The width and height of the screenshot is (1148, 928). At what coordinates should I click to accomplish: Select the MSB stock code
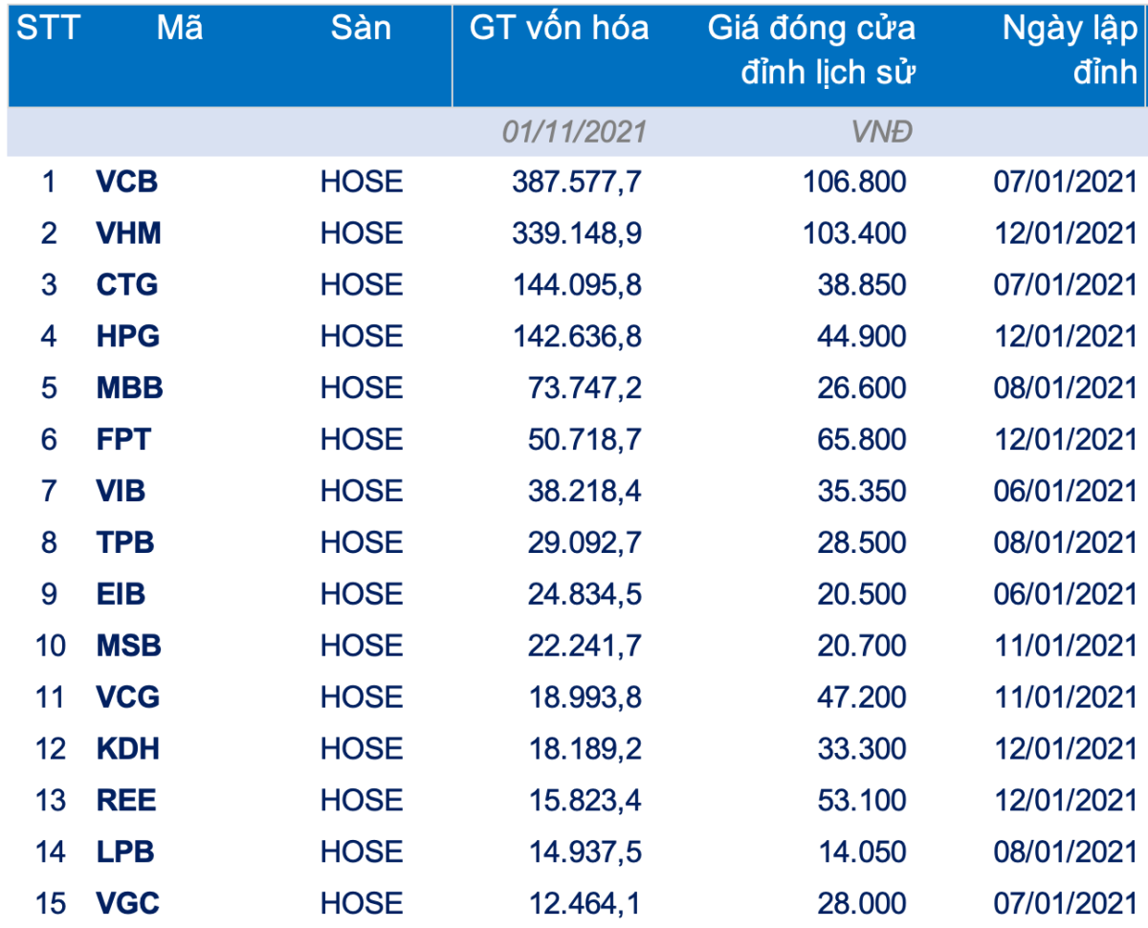[129, 646]
